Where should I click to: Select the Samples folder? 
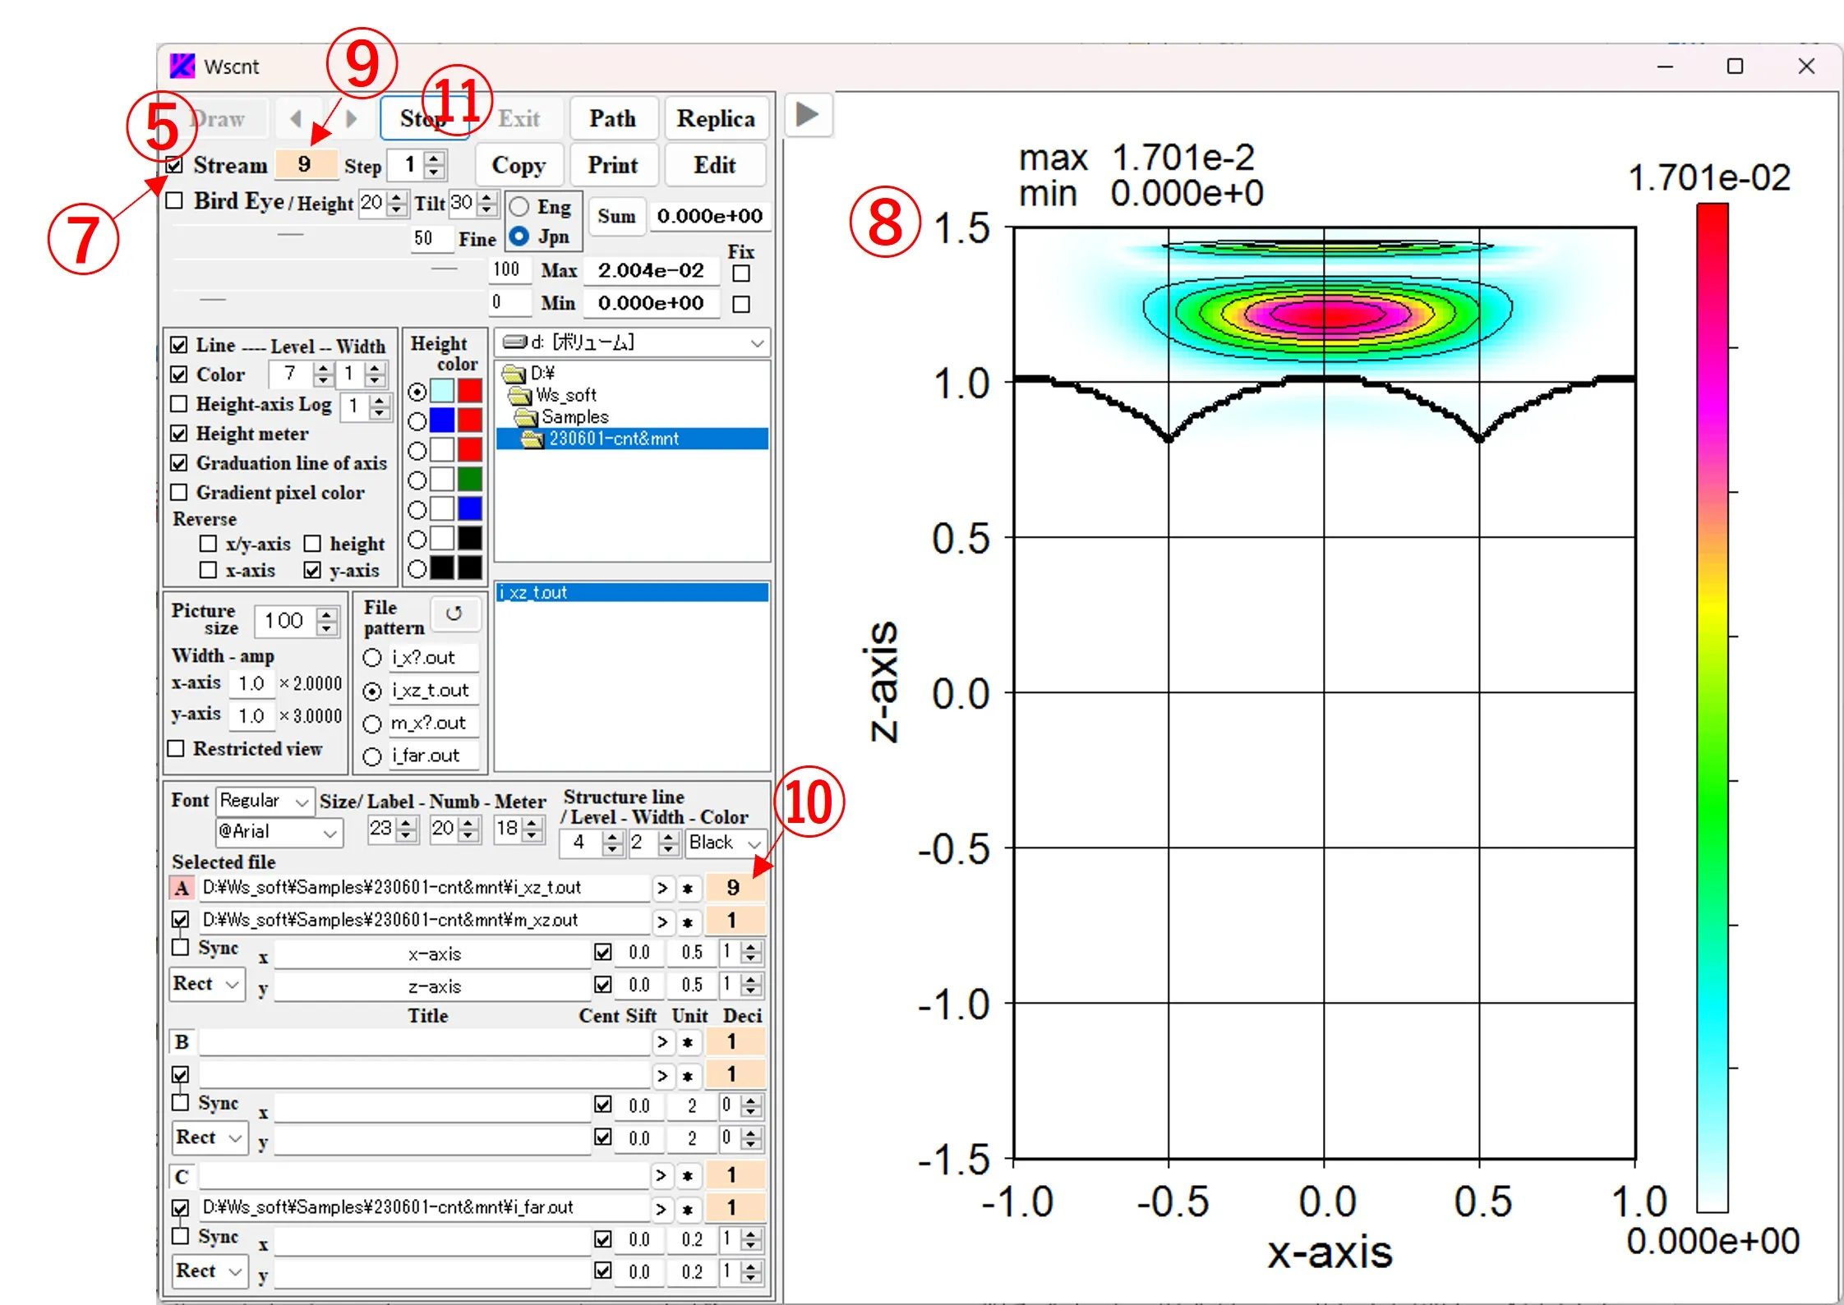coord(574,417)
